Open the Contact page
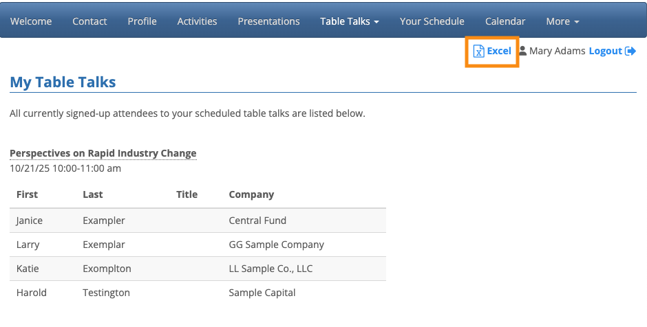This screenshot has width=647, height=327. coord(89,21)
